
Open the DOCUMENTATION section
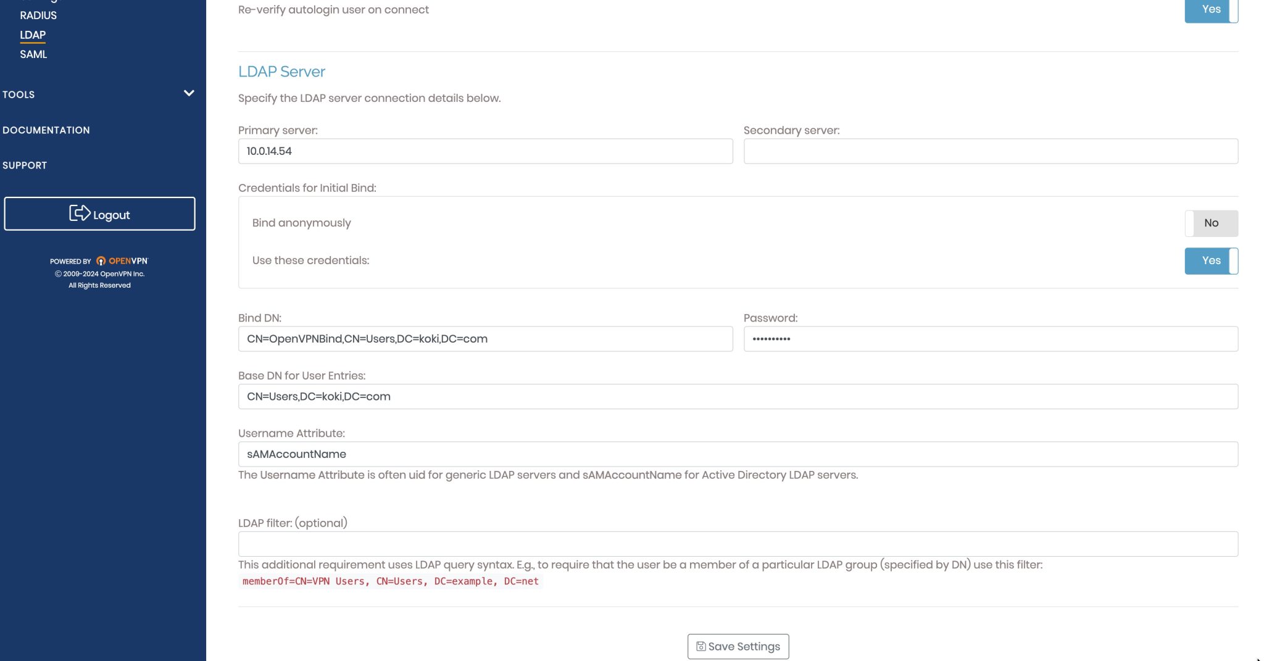tap(46, 130)
